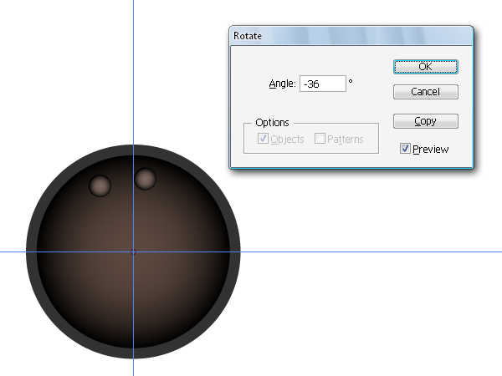Screen dimensions: 502x376
Task: Toggle the Patterns checkbox
Action: pyautogui.click(x=320, y=139)
